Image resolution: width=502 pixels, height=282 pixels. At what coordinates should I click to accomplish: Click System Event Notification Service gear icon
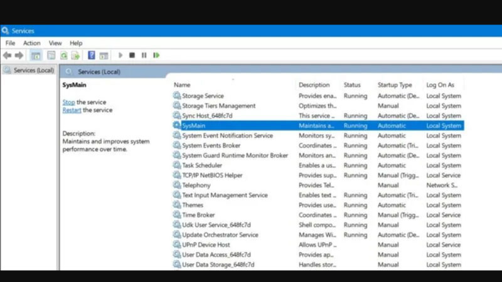click(x=177, y=135)
